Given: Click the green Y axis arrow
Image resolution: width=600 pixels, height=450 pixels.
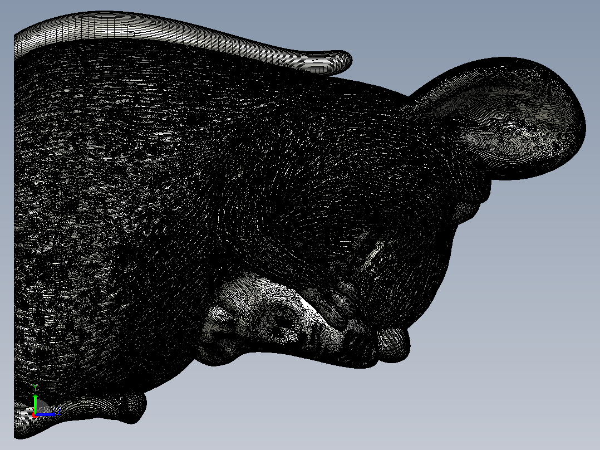Looking at the screenshot, I should pyautogui.click(x=35, y=404).
